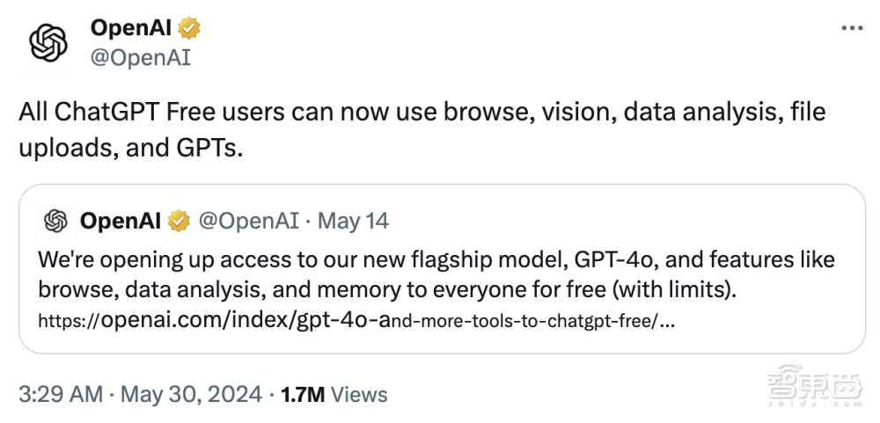
Task: Open the three-dot more options menu
Action: pyautogui.click(x=852, y=28)
